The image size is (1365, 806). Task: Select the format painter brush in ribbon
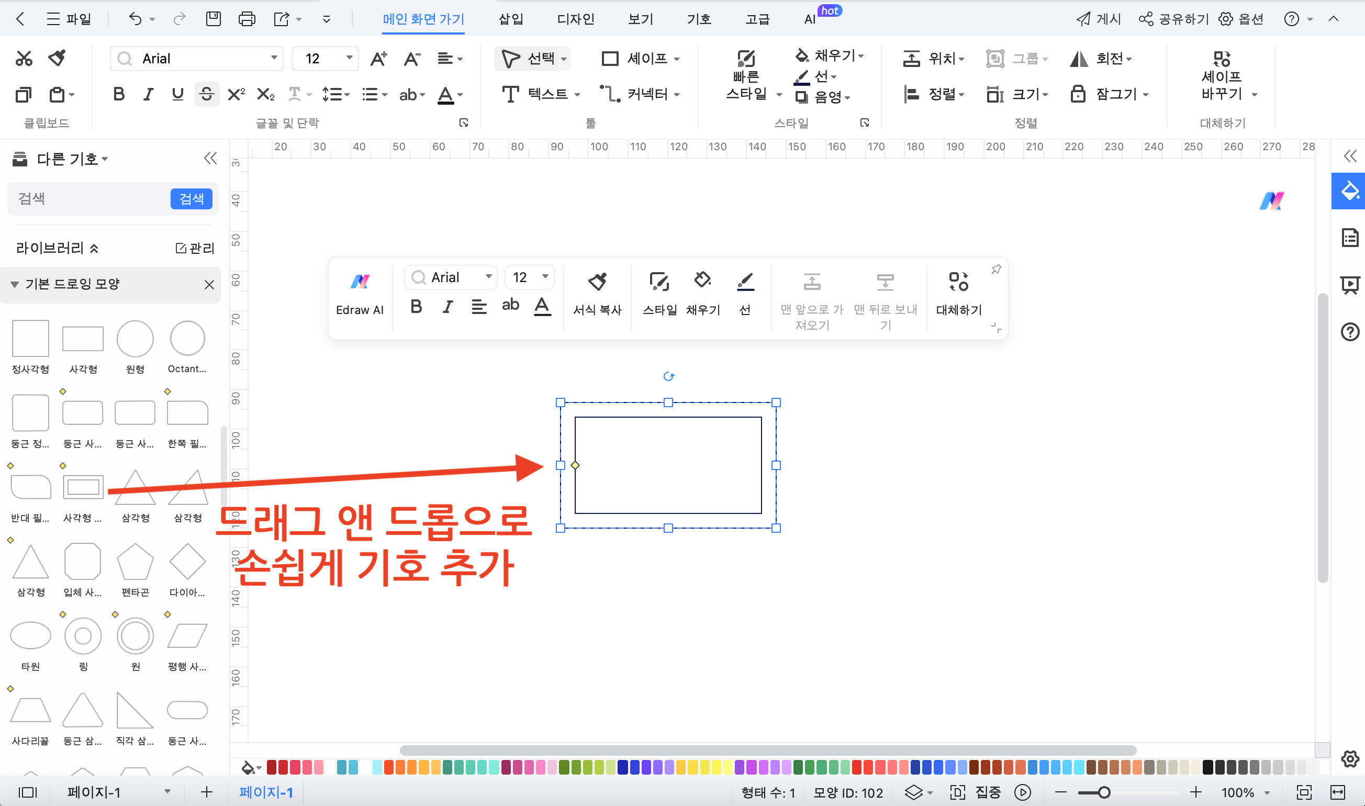[57, 58]
